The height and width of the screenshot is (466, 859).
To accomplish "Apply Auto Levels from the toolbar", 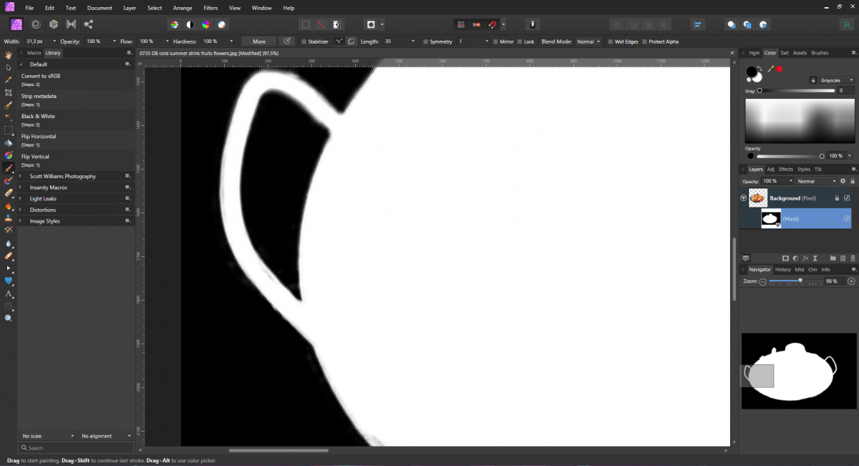I will [174, 24].
